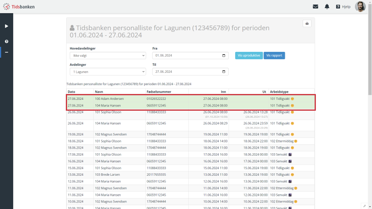The width and height of the screenshot is (372, 209).
Task: Select 101 Sophia Olsson on 26.06.2024
Action: point(108,112)
